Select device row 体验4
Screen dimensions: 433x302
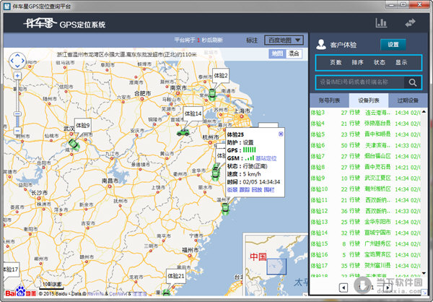(x=365, y=124)
